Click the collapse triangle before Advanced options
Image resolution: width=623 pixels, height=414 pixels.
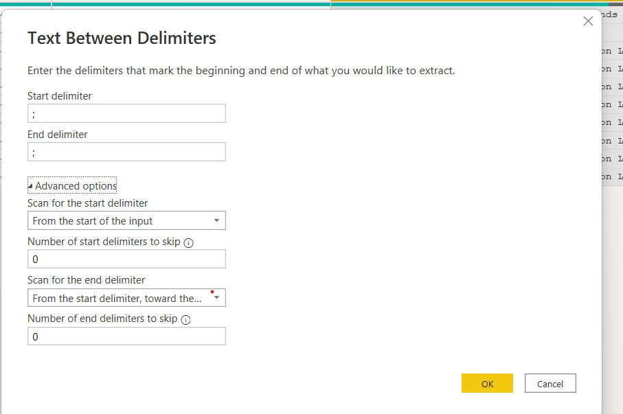pos(30,185)
